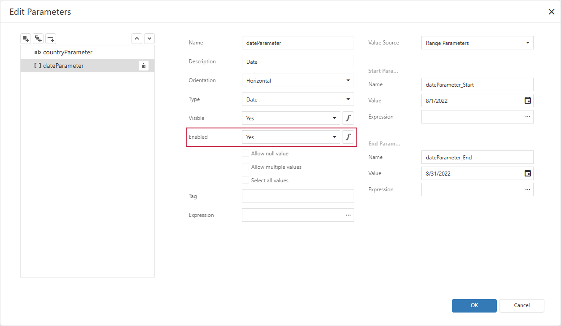Select countryParameter in the parameter list
This screenshot has width=561, height=326.
tap(88, 52)
